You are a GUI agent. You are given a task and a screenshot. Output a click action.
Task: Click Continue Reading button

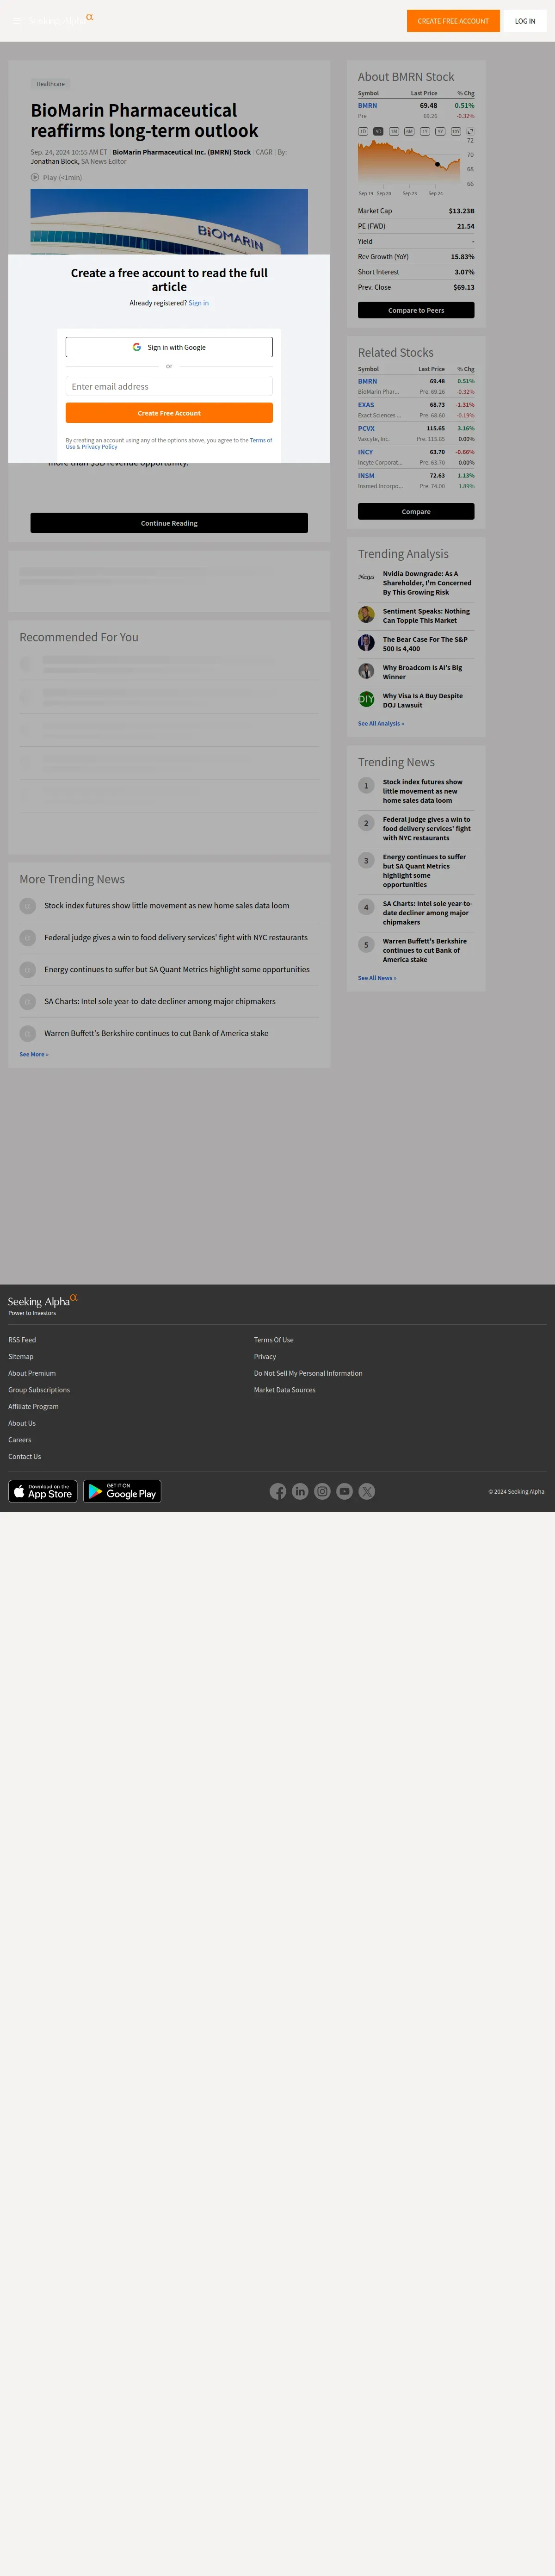pos(169,523)
